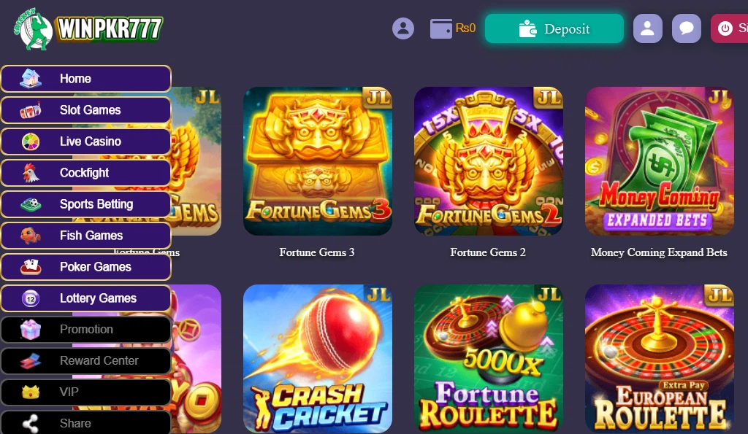Click the WINPKR777 cricket logo
Viewport: 748px width, 434px height.
pos(88,28)
